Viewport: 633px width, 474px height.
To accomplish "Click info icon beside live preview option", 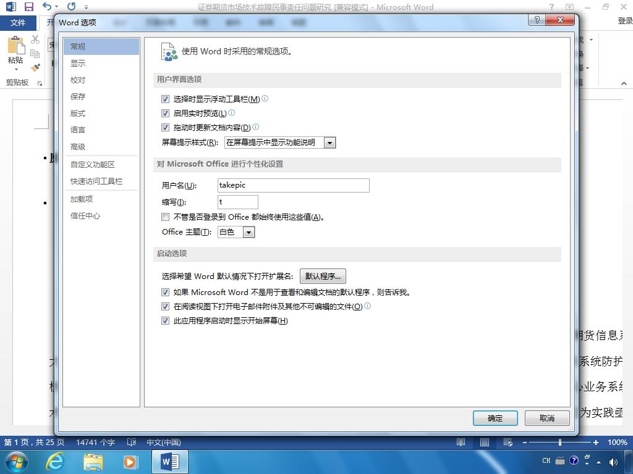I will (231, 112).
